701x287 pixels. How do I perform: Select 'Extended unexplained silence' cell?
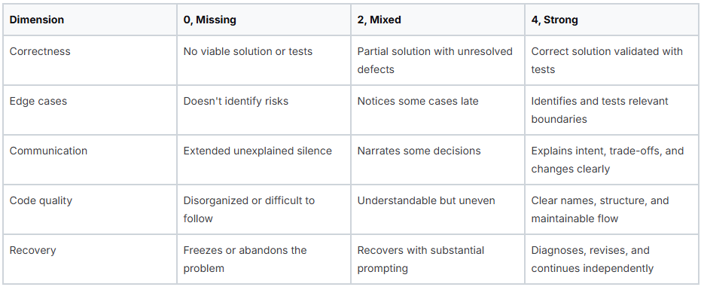coord(264,160)
